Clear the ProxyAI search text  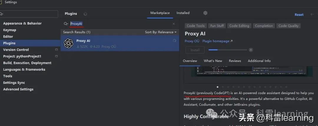[174, 24]
